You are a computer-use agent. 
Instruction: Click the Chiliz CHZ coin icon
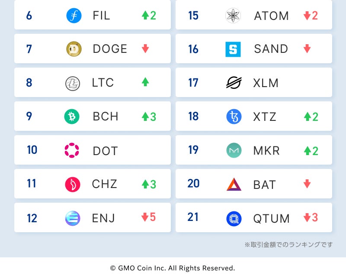73,184
